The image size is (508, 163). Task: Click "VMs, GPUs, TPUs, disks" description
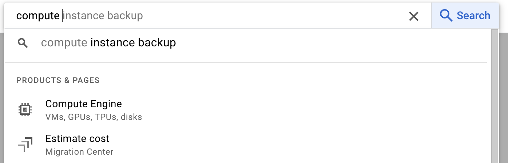(94, 117)
